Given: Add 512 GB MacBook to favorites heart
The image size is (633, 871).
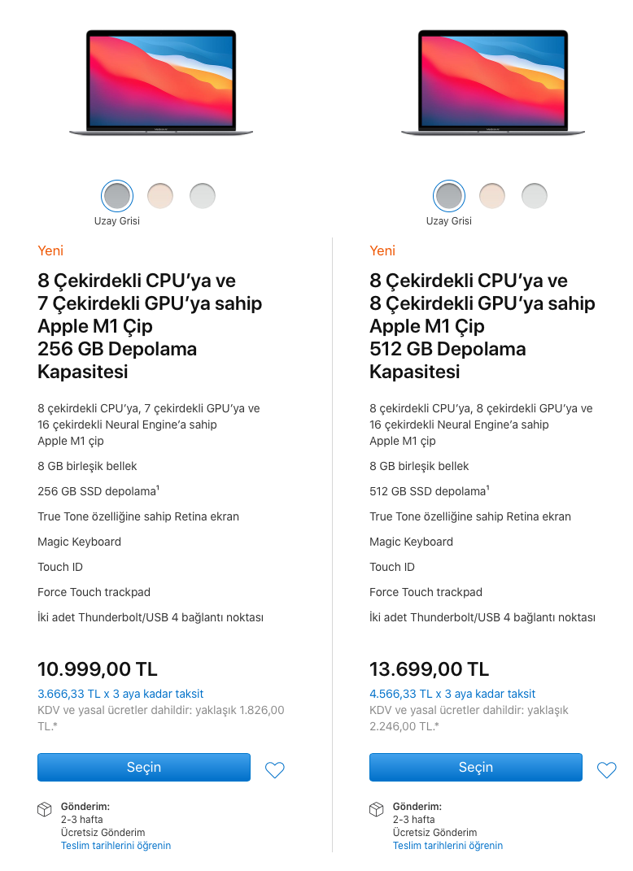Looking at the screenshot, I should click(x=606, y=770).
